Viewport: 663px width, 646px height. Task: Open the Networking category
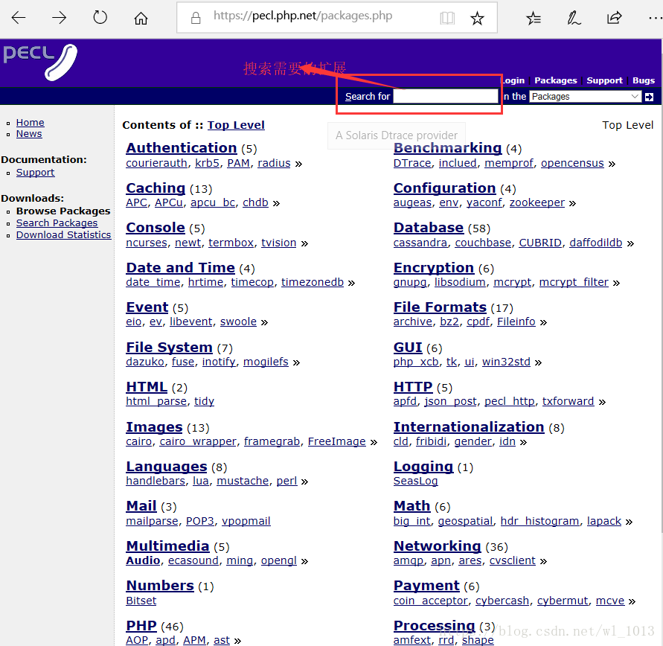(x=438, y=546)
